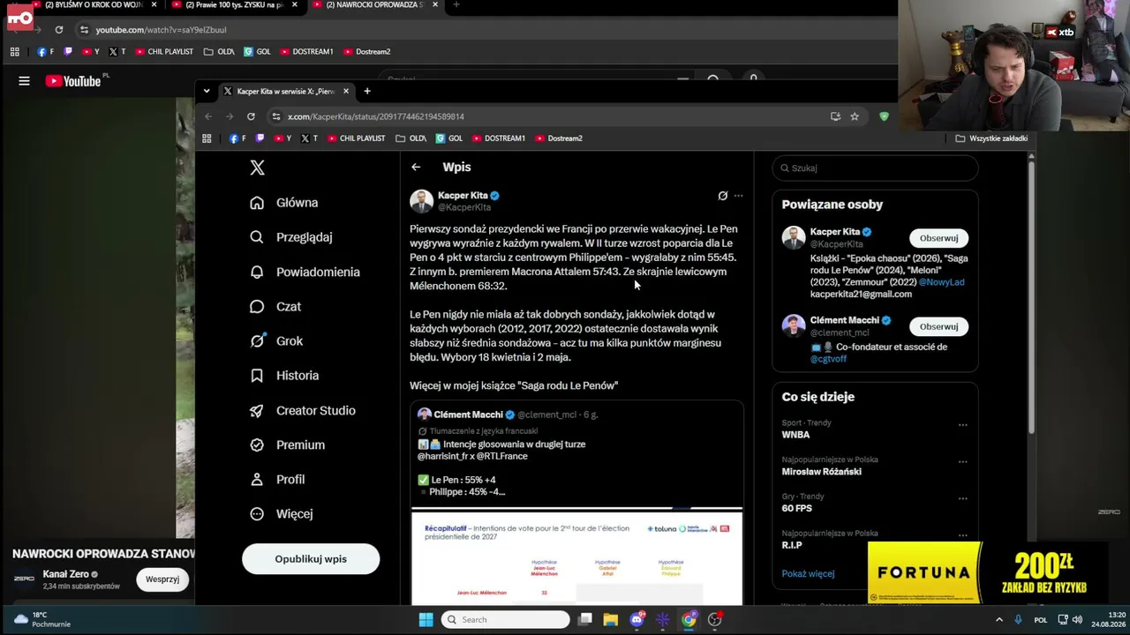
Task: Open the quoted Clément Macchi post header
Action: point(508,415)
